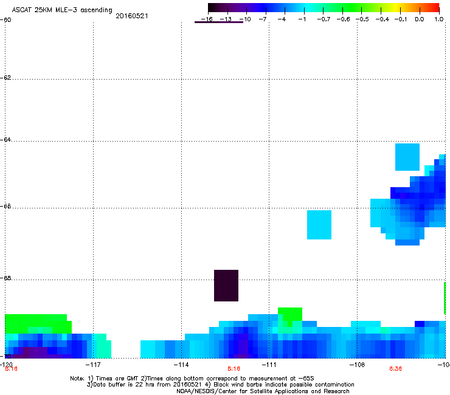Click the -0.4 color scale label
The height and width of the screenshot is (395, 450).
point(382,19)
